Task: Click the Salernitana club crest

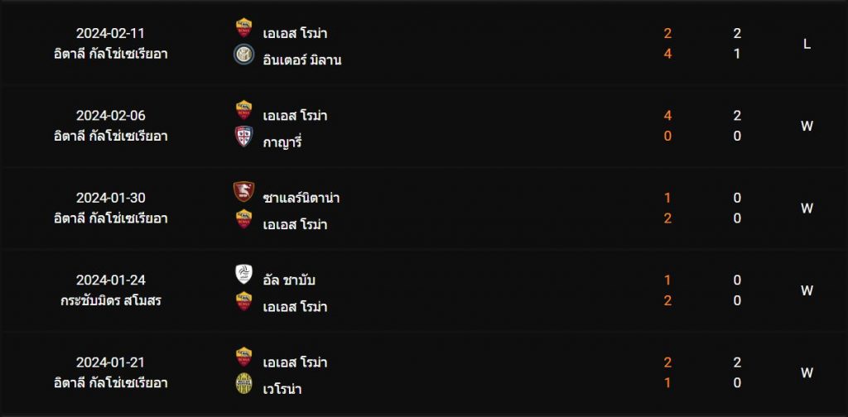Action: point(244,192)
